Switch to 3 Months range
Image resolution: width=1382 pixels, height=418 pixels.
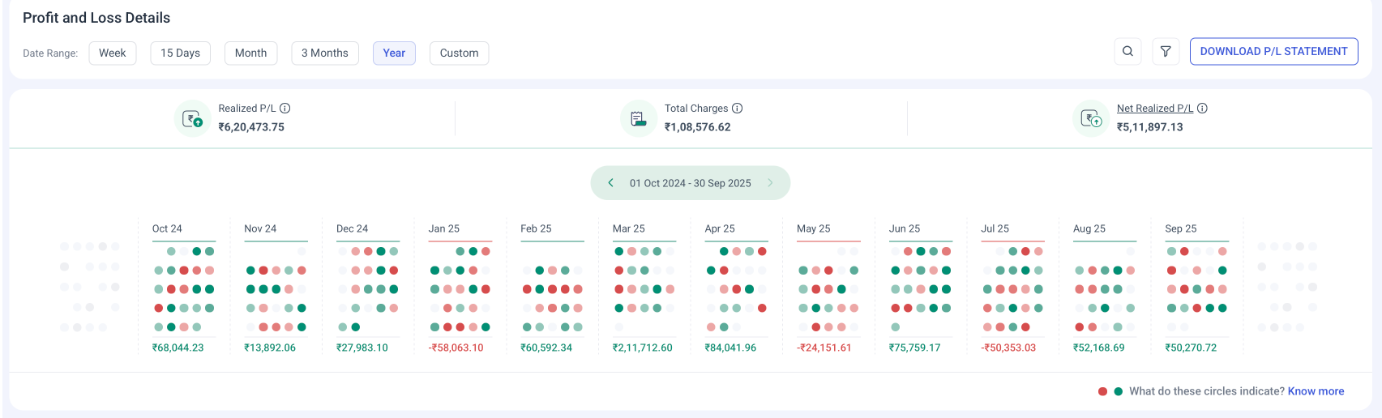coord(324,53)
